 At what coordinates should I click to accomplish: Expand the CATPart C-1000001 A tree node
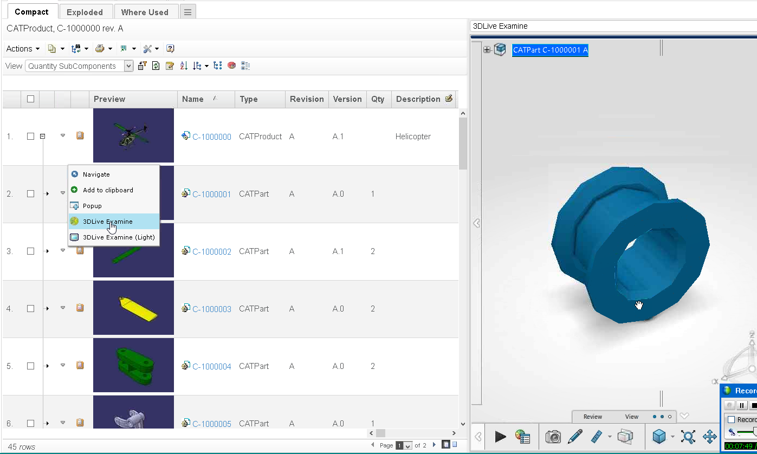click(x=487, y=50)
